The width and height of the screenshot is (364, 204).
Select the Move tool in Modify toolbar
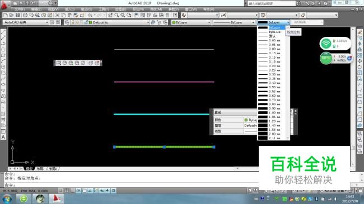(x=360, y=61)
